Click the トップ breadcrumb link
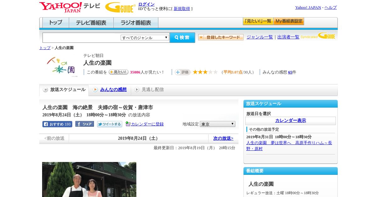377x197 pixels. coord(45,48)
